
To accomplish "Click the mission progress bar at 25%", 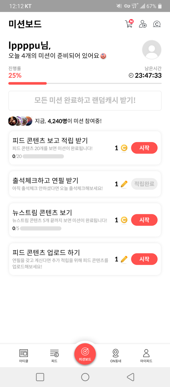I will point(85,83).
